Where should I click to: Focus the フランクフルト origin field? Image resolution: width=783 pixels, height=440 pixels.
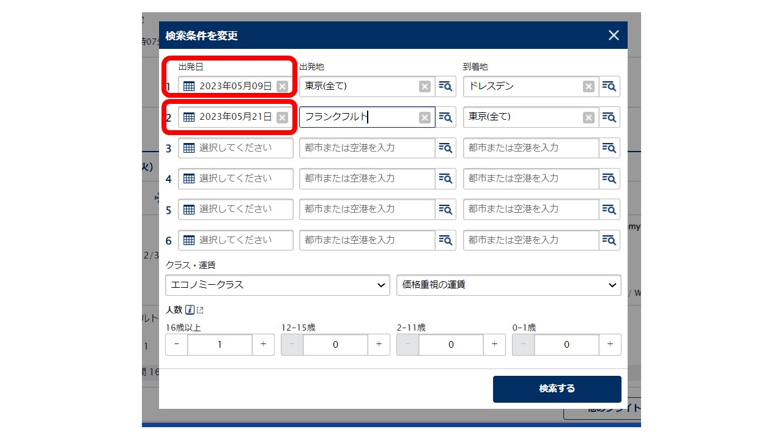point(367,117)
